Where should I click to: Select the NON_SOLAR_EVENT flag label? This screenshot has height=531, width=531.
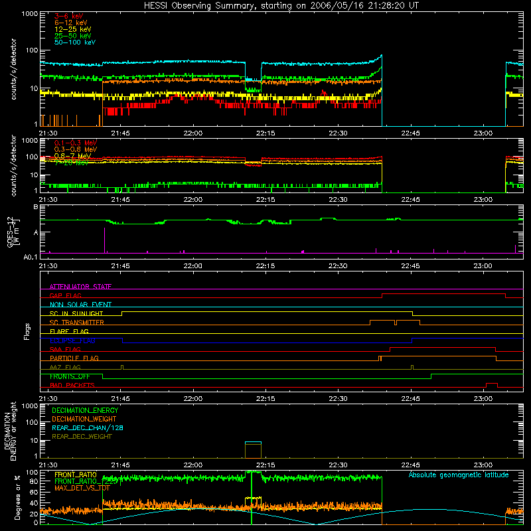click(x=80, y=305)
